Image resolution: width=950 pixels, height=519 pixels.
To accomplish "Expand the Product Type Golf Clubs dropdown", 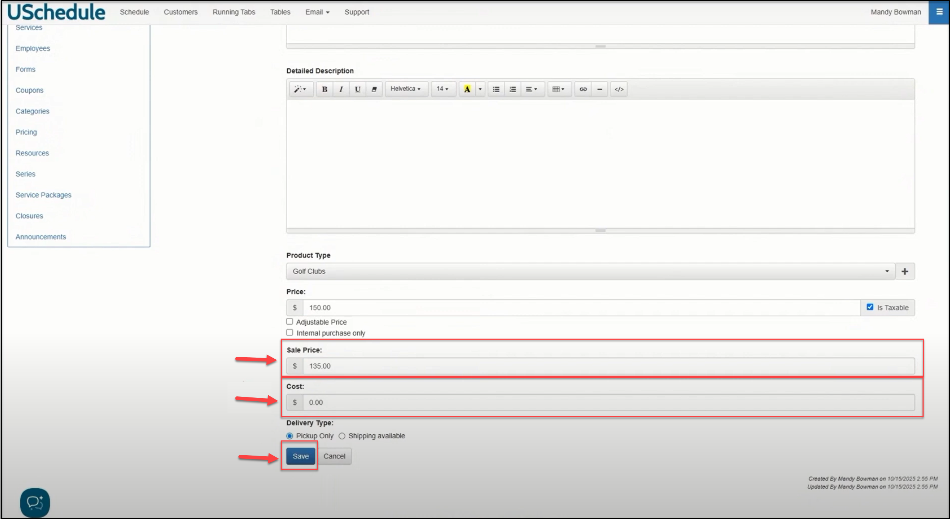I will click(590, 271).
